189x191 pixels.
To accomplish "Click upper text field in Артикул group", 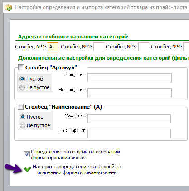I will click(x=130, y=78).
